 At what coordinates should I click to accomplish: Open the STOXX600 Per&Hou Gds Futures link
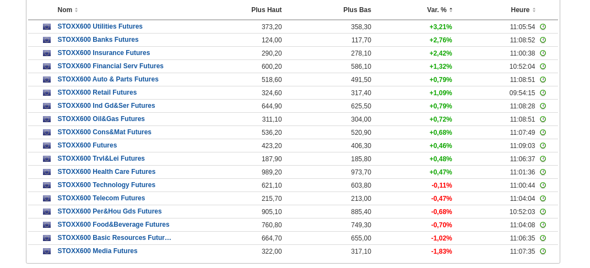110,211
